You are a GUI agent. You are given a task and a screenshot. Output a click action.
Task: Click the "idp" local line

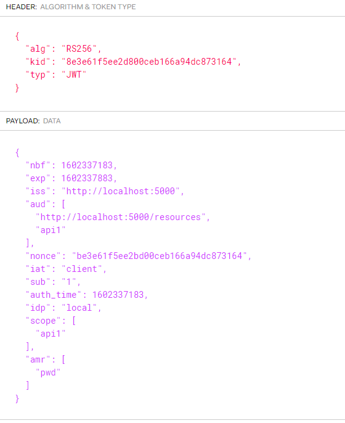point(63,308)
